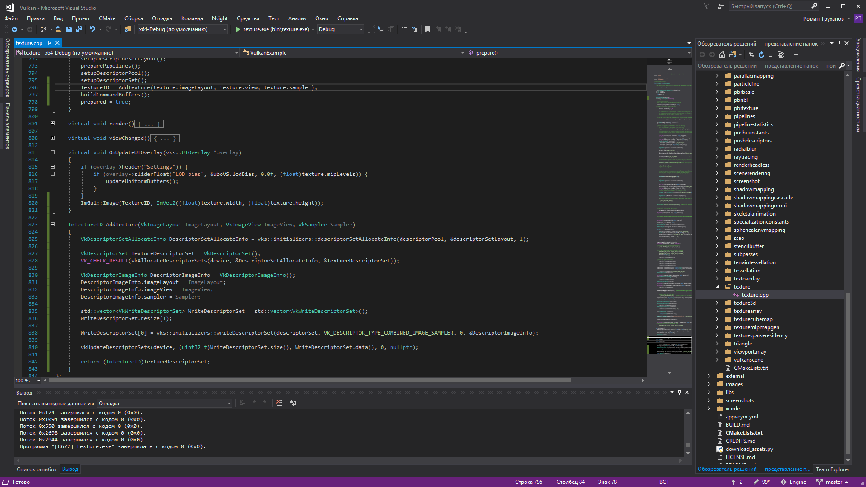The width and height of the screenshot is (866, 487).
Task: Expand the external folder in the tree
Action: pyautogui.click(x=709, y=376)
